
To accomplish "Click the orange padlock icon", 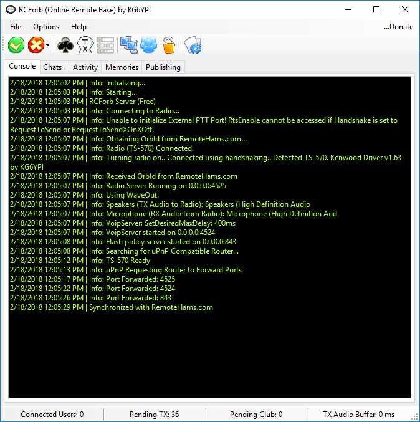I will click(x=169, y=45).
